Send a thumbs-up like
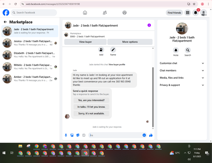The height and width of the screenshot is (163, 212). (151, 135)
